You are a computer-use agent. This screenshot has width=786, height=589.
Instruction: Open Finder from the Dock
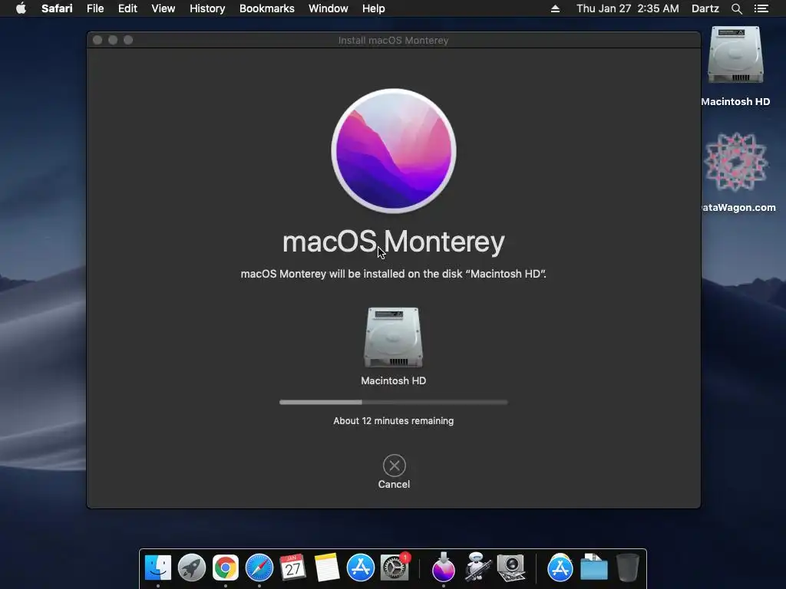click(x=158, y=568)
